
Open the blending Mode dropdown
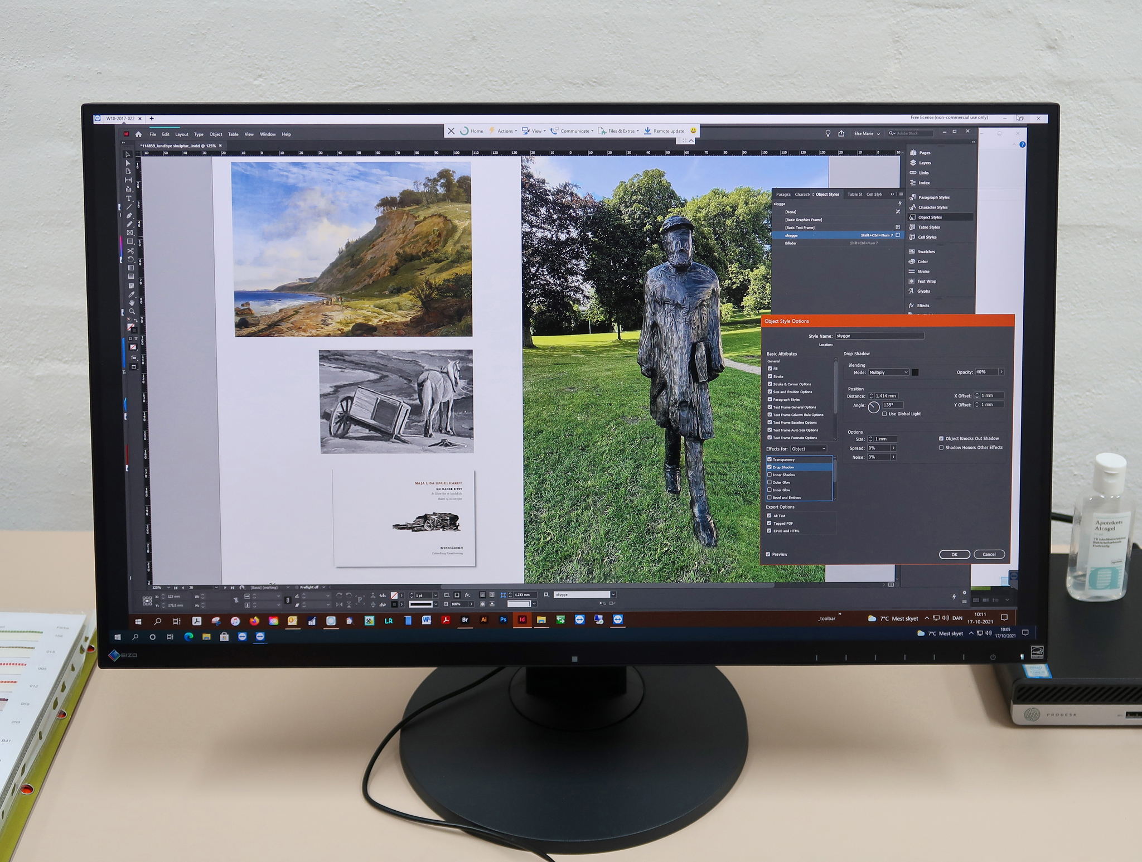click(x=889, y=372)
